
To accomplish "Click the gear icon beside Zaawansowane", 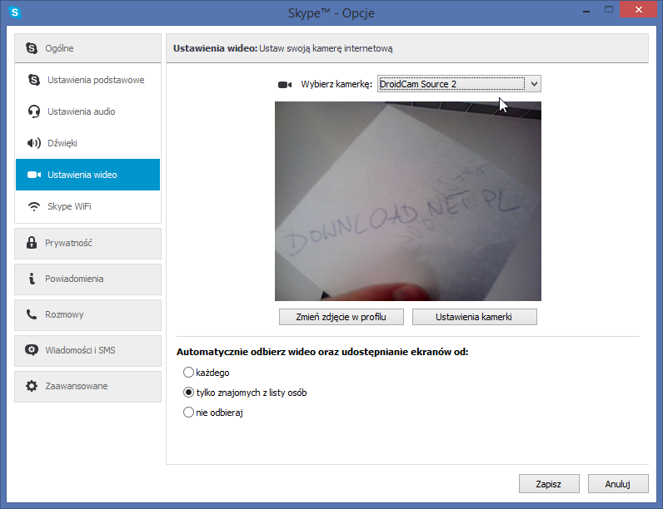I will pyautogui.click(x=32, y=386).
